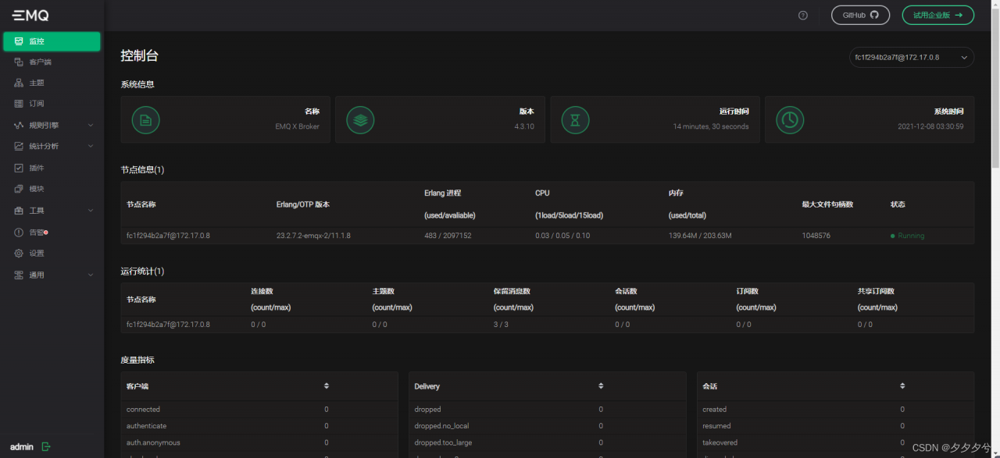Click the hourglass icon on 运行时间 card
This screenshot has width=1000, height=458.
[575, 119]
